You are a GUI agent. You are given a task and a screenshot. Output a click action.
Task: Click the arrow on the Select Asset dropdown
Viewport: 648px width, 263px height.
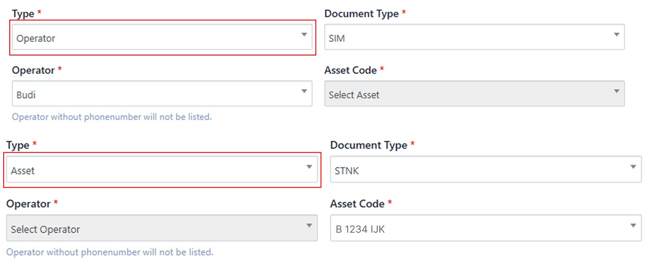616,92
